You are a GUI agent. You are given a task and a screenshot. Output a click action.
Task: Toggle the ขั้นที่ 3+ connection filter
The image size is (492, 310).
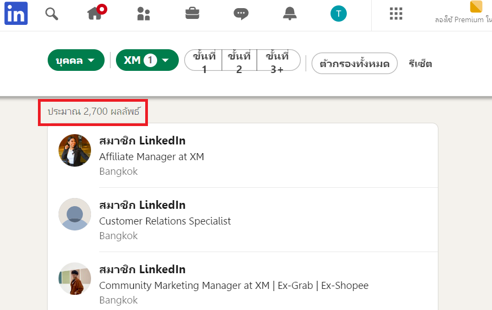pos(277,61)
